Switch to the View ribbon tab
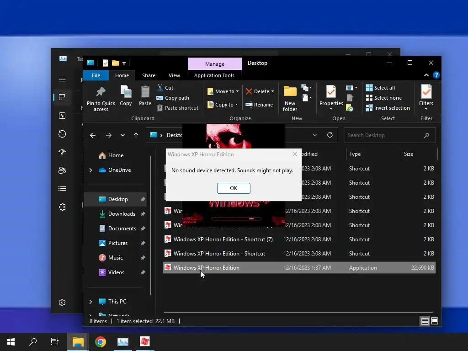 coord(174,75)
